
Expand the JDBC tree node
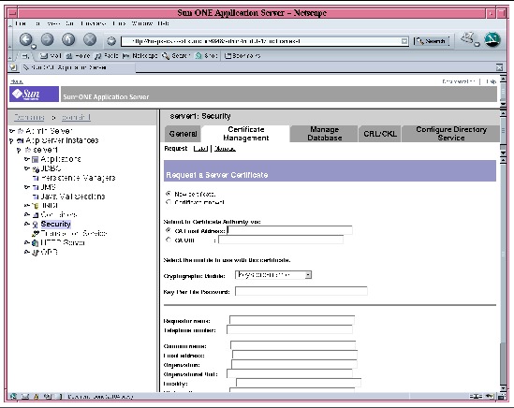(x=27, y=168)
